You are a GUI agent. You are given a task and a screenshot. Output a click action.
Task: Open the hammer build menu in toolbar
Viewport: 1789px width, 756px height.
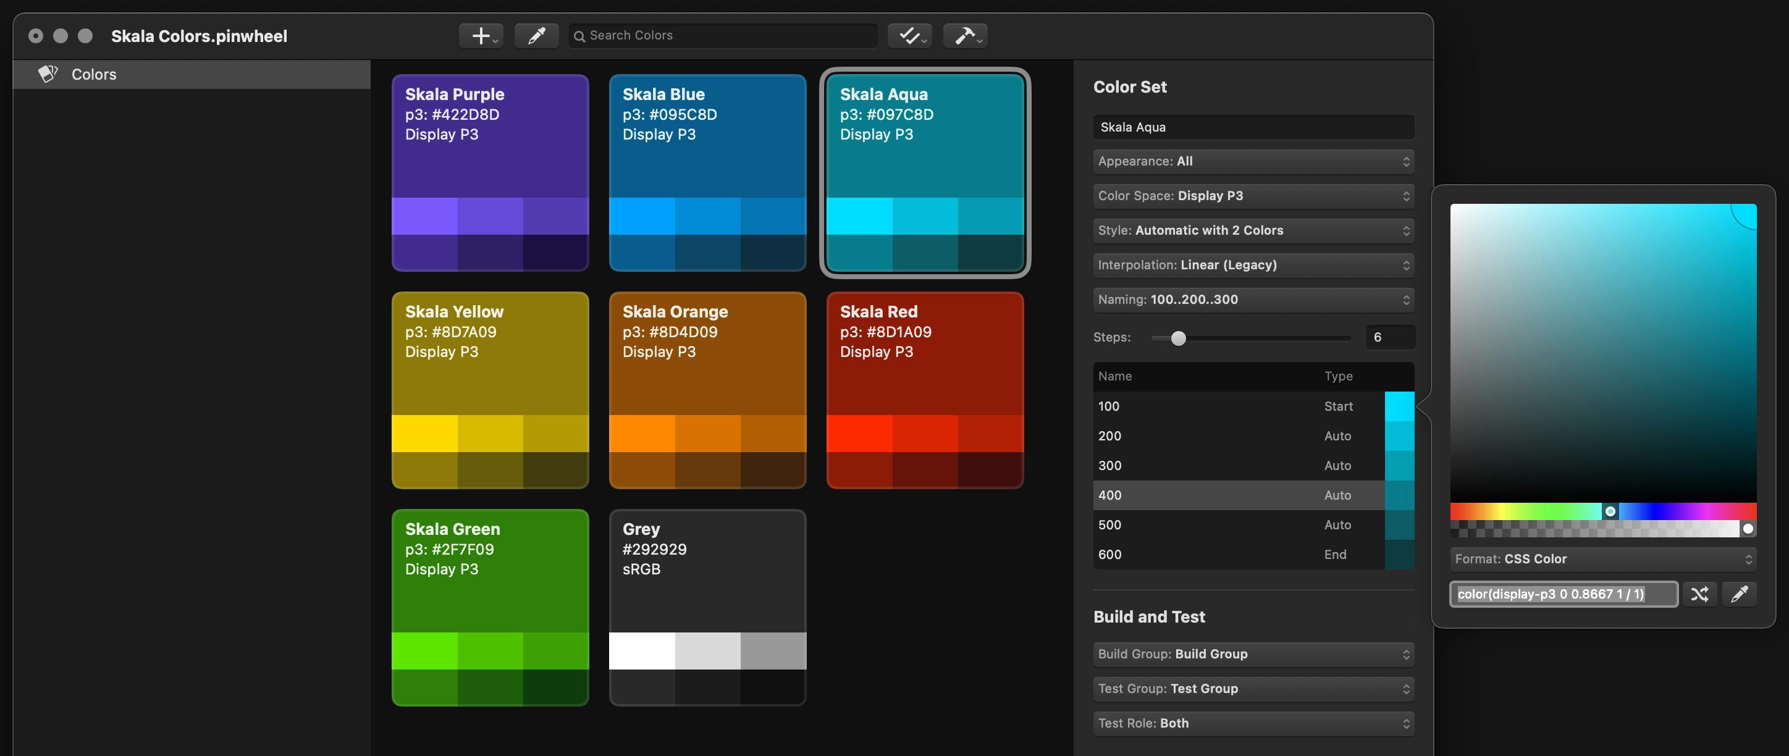(965, 35)
